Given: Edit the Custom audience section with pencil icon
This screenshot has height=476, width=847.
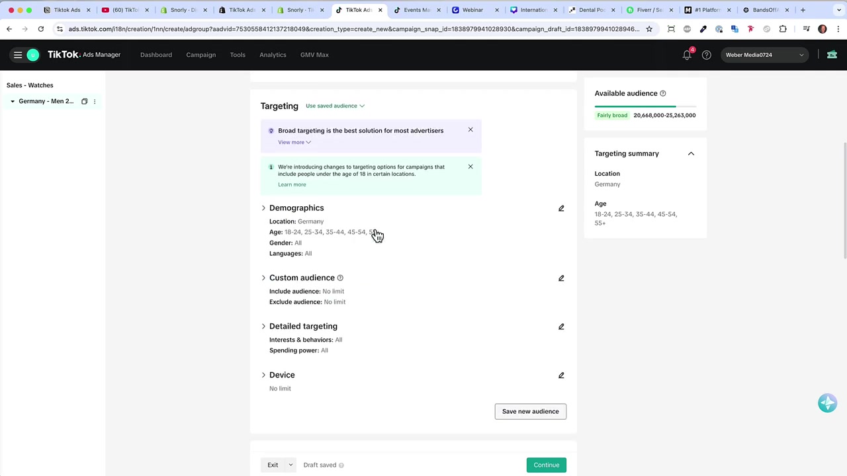Looking at the screenshot, I should 561,278.
